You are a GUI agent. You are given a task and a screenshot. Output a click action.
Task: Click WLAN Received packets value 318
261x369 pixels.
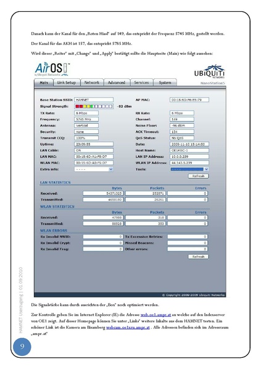pyautogui.click(x=145, y=217)
